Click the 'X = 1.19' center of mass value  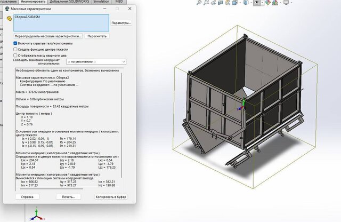[27, 117]
